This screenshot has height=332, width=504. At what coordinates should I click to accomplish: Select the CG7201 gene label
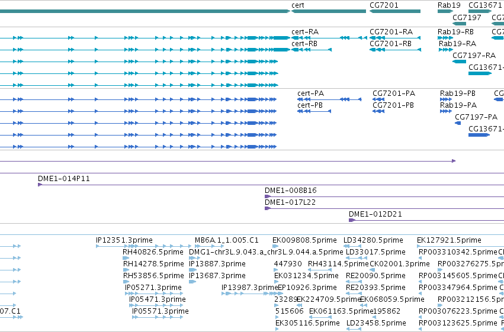[384, 5]
